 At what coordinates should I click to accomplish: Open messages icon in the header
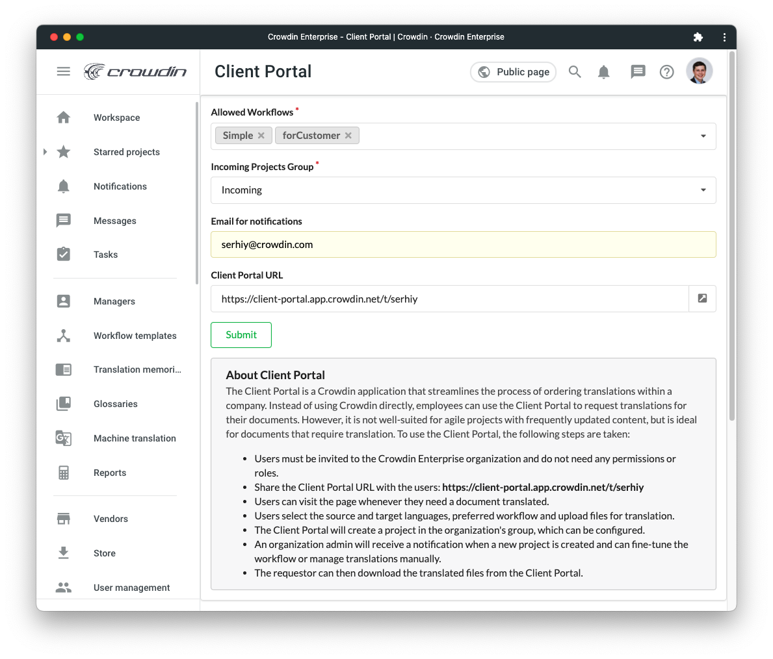click(x=638, y=72)
